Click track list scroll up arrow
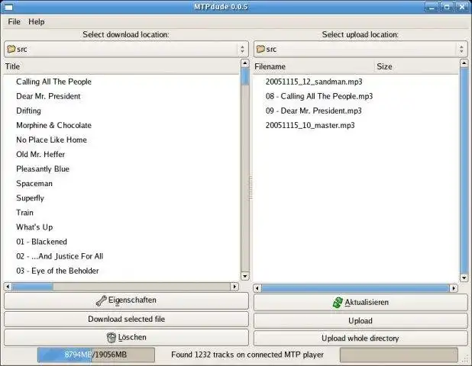The image size is (472, 366). (245, 63)
